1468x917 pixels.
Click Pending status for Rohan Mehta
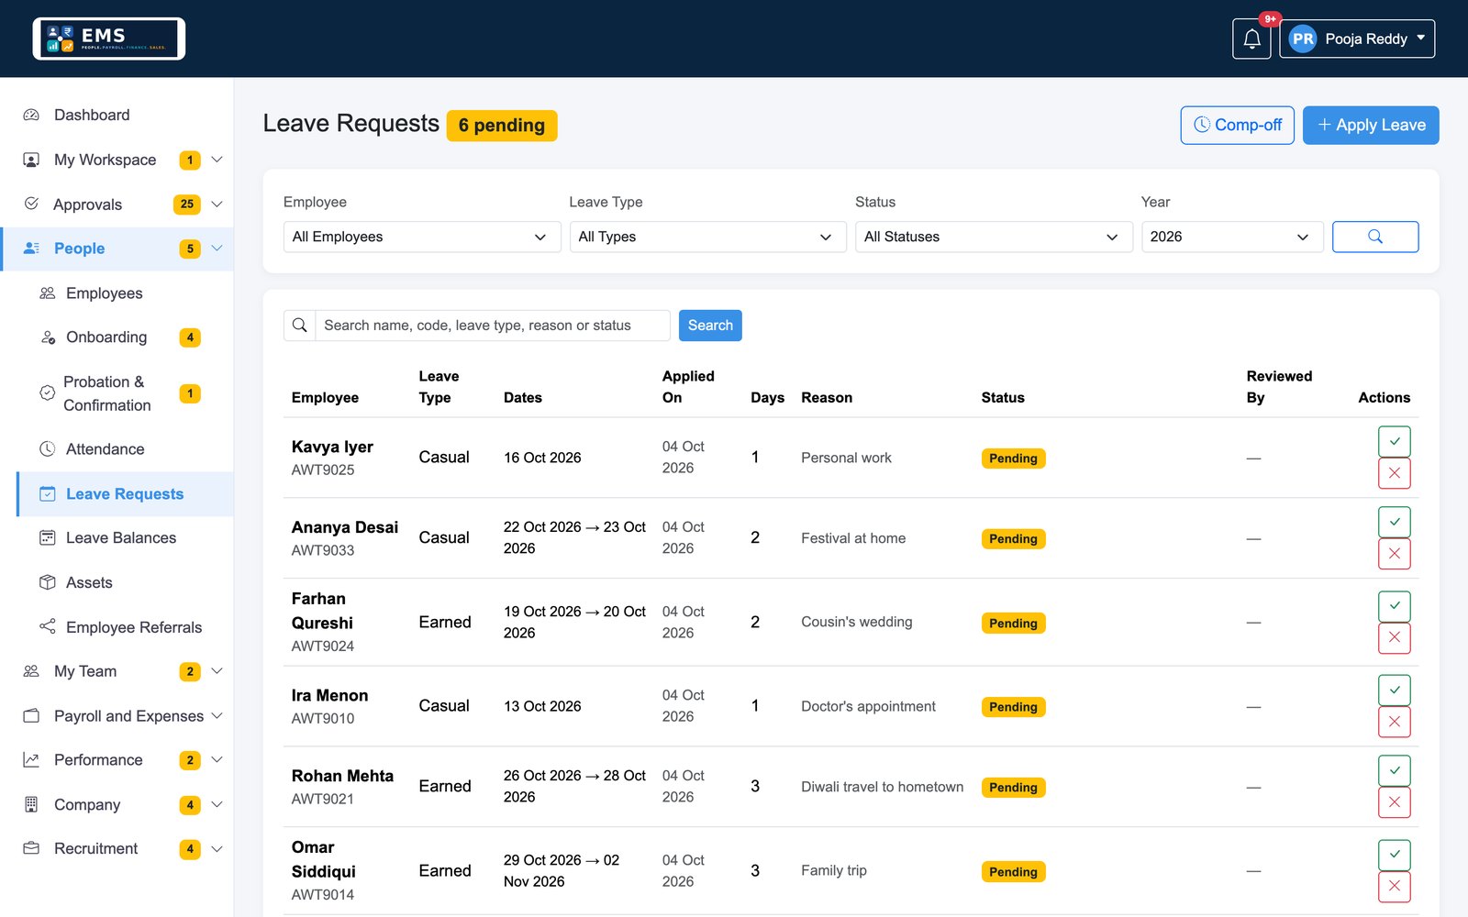coord(1013,788)
